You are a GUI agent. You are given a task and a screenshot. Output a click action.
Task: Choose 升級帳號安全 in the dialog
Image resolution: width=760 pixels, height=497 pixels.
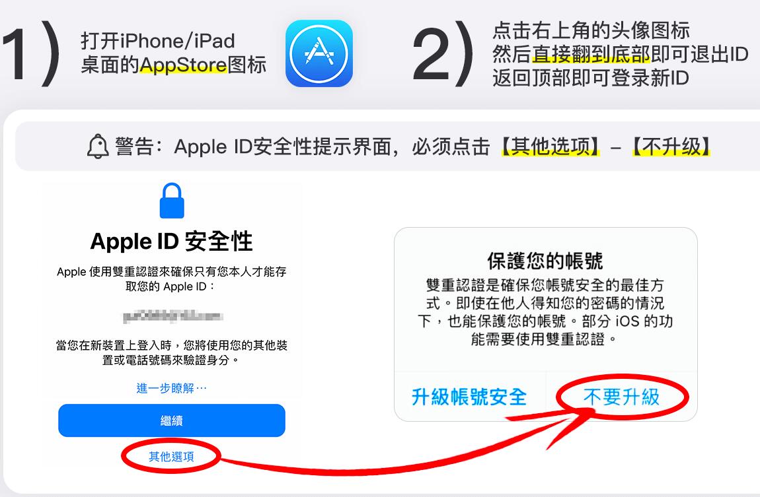point(469,397)
